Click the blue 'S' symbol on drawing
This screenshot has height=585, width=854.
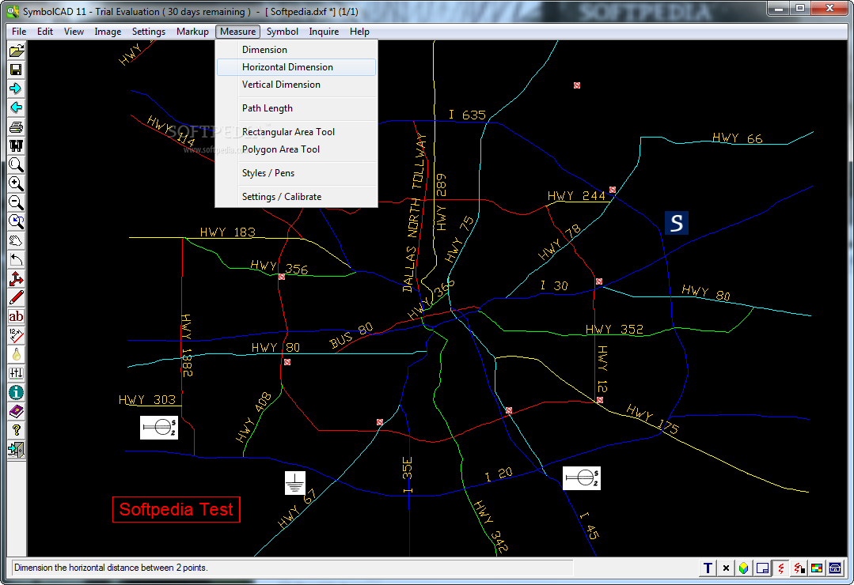677,223
